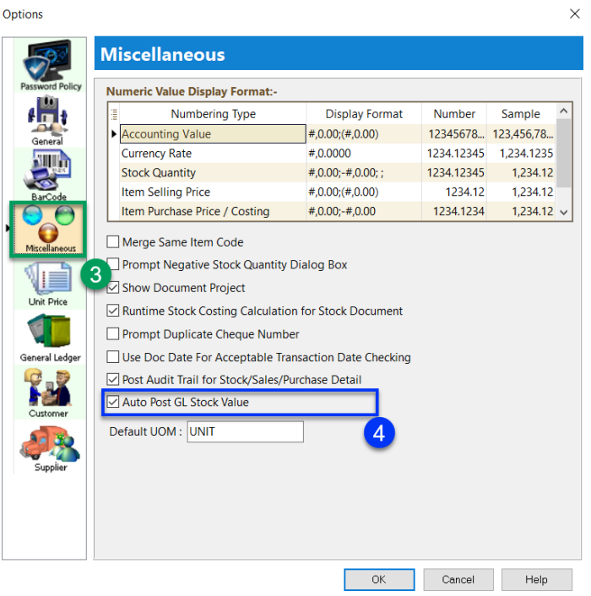This screenshot has width=591, height=596.
Task: Open the Customer options icon
Action: pyautogui.click(x=49, y=393)
